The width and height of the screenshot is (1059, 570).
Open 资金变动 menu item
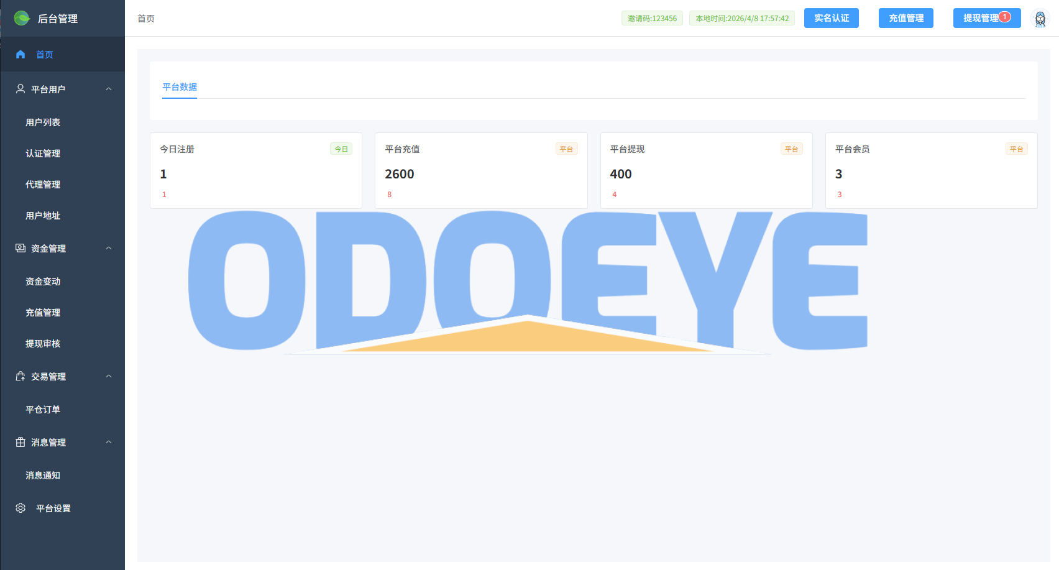pyautogui.click(x=62, y=282)
